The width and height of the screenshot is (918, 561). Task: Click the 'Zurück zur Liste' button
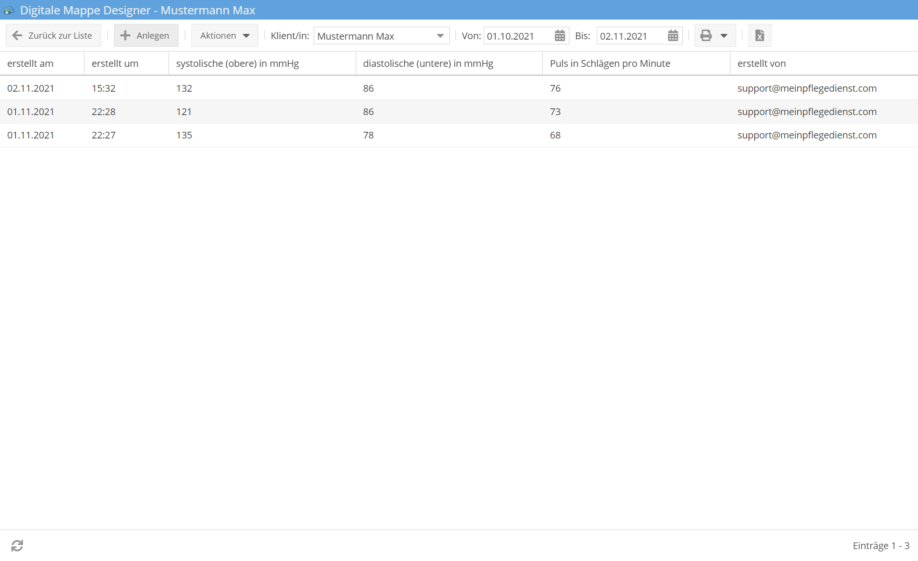(53, 36)
